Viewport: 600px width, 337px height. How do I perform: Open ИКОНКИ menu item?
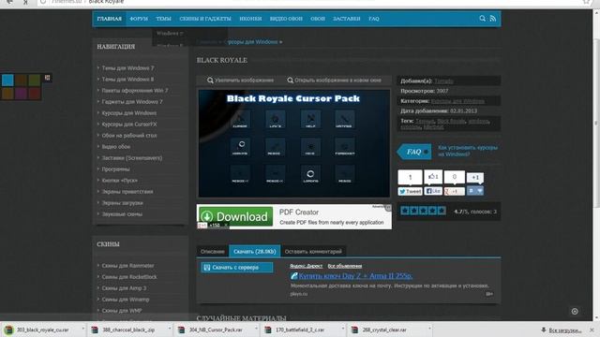point(250,19)
